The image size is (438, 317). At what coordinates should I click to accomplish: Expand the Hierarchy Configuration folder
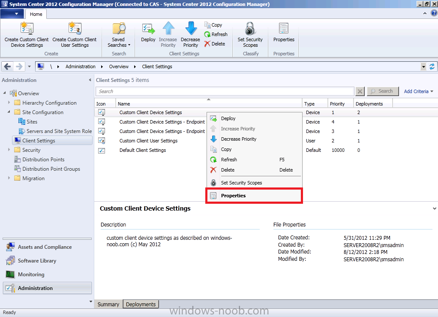(x=9, y=103)
